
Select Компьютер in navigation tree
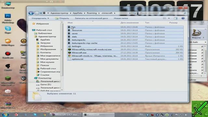(45, 78)
